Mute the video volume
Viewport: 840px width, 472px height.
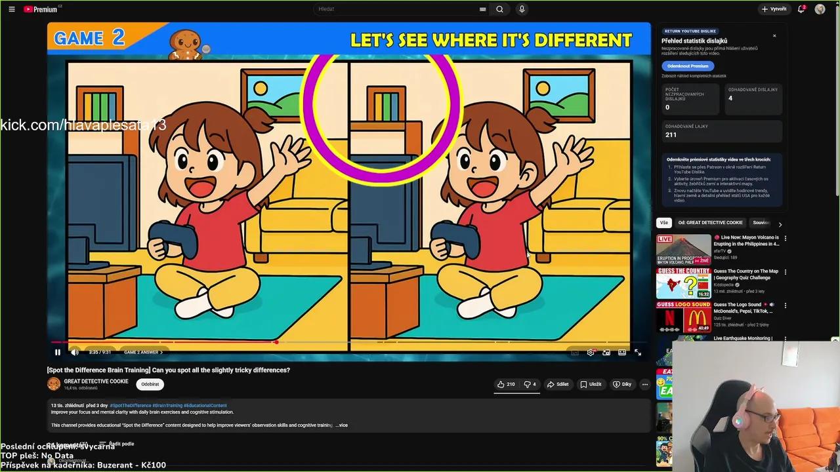point(74,352)
